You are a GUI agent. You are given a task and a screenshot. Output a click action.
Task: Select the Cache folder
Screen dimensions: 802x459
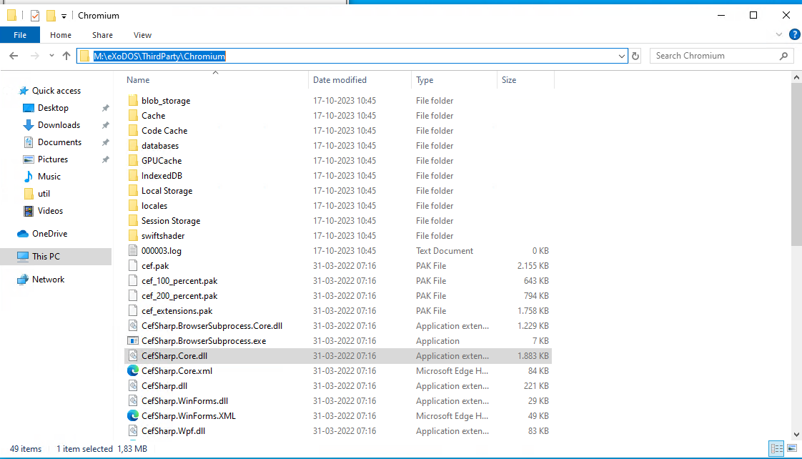(x=154, y=116)
